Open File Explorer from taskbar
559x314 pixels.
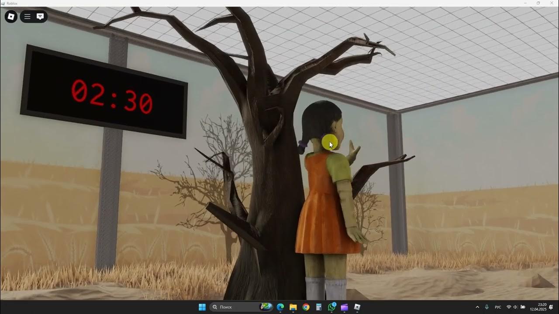[x=293, y=307]
